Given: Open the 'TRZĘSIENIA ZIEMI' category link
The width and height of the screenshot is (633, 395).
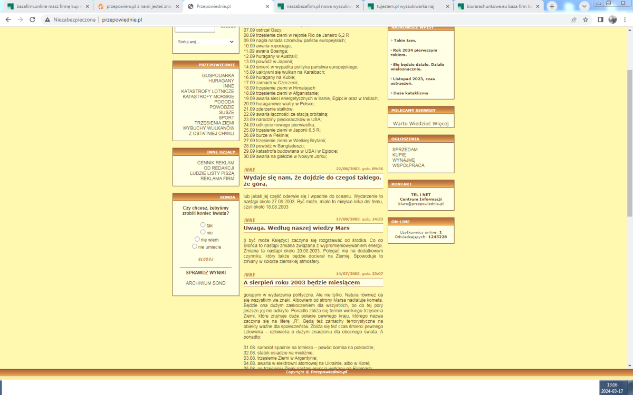Looking at the screenshot, I should [x=214, y=123].
